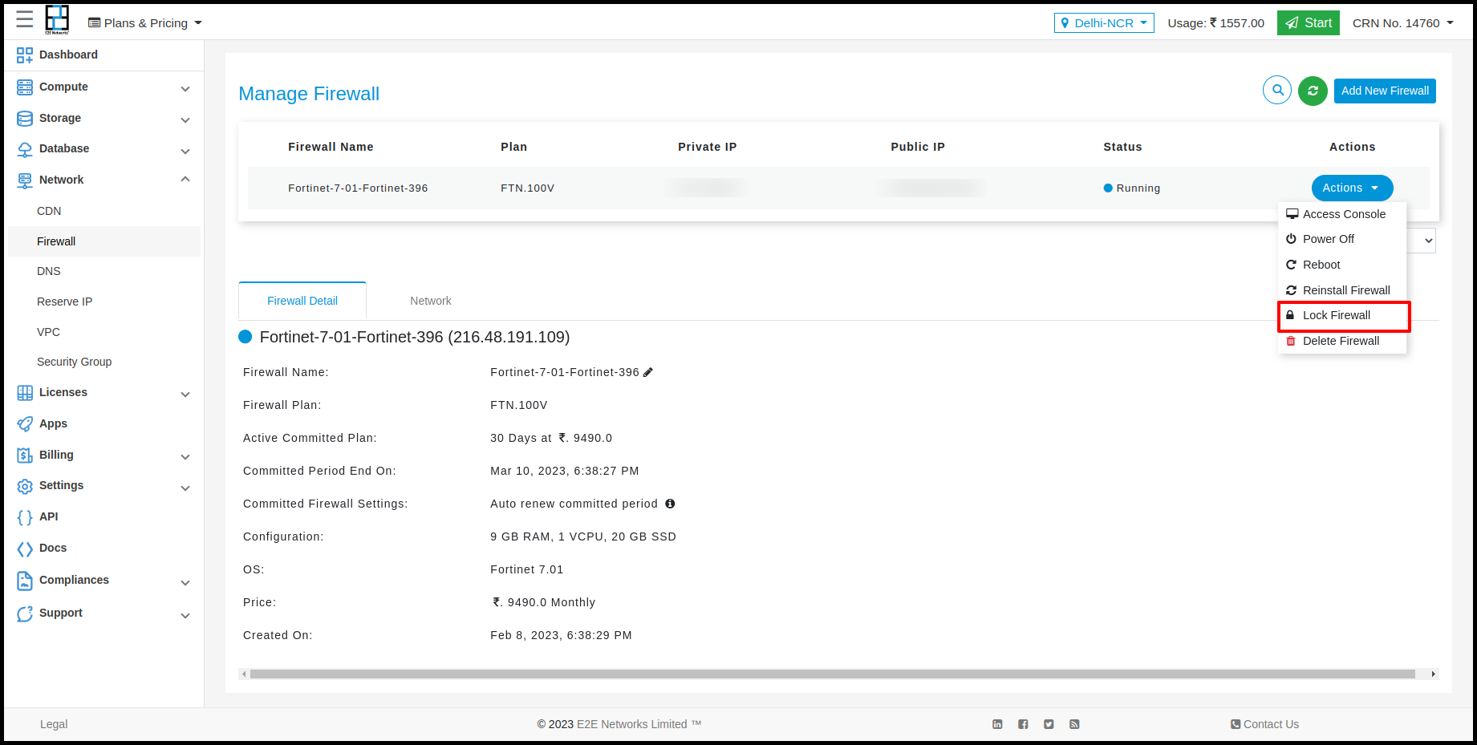
Task: Click Fortinet-7-01-Fortinet-396 in table row
Action: 358,188
